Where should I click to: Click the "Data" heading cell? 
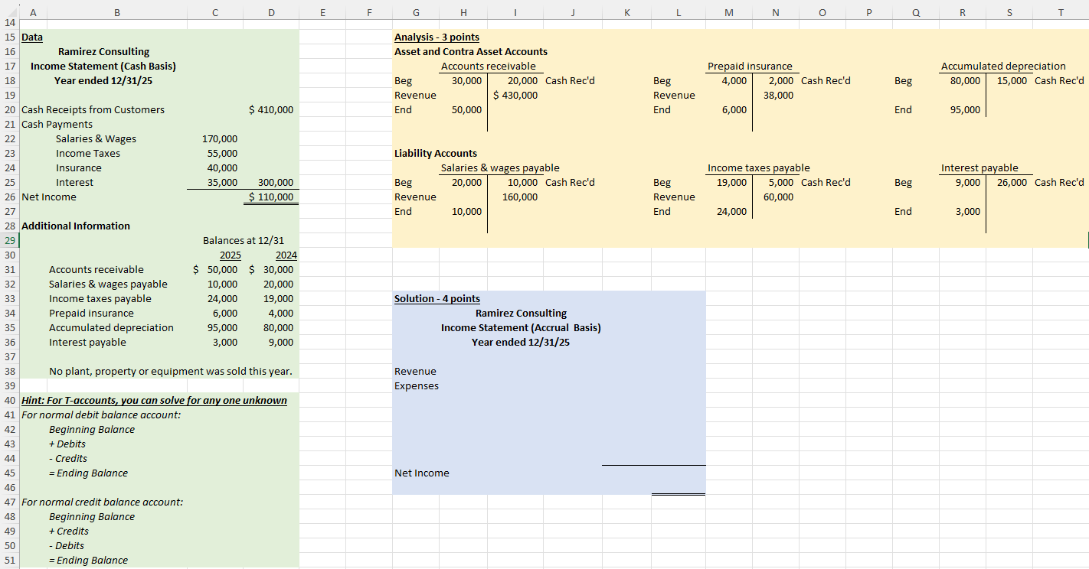click(x=33, y=37)
